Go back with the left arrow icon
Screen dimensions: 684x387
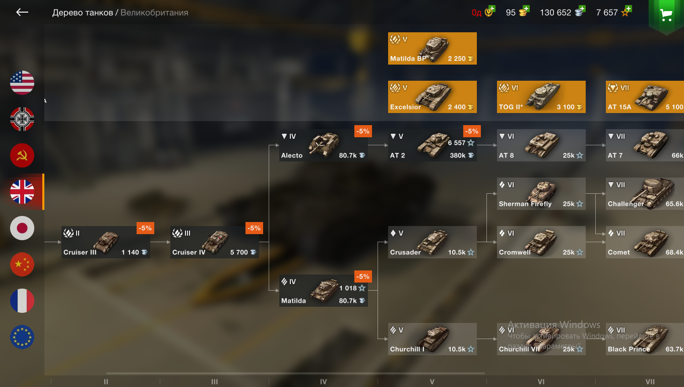[22, 12]
